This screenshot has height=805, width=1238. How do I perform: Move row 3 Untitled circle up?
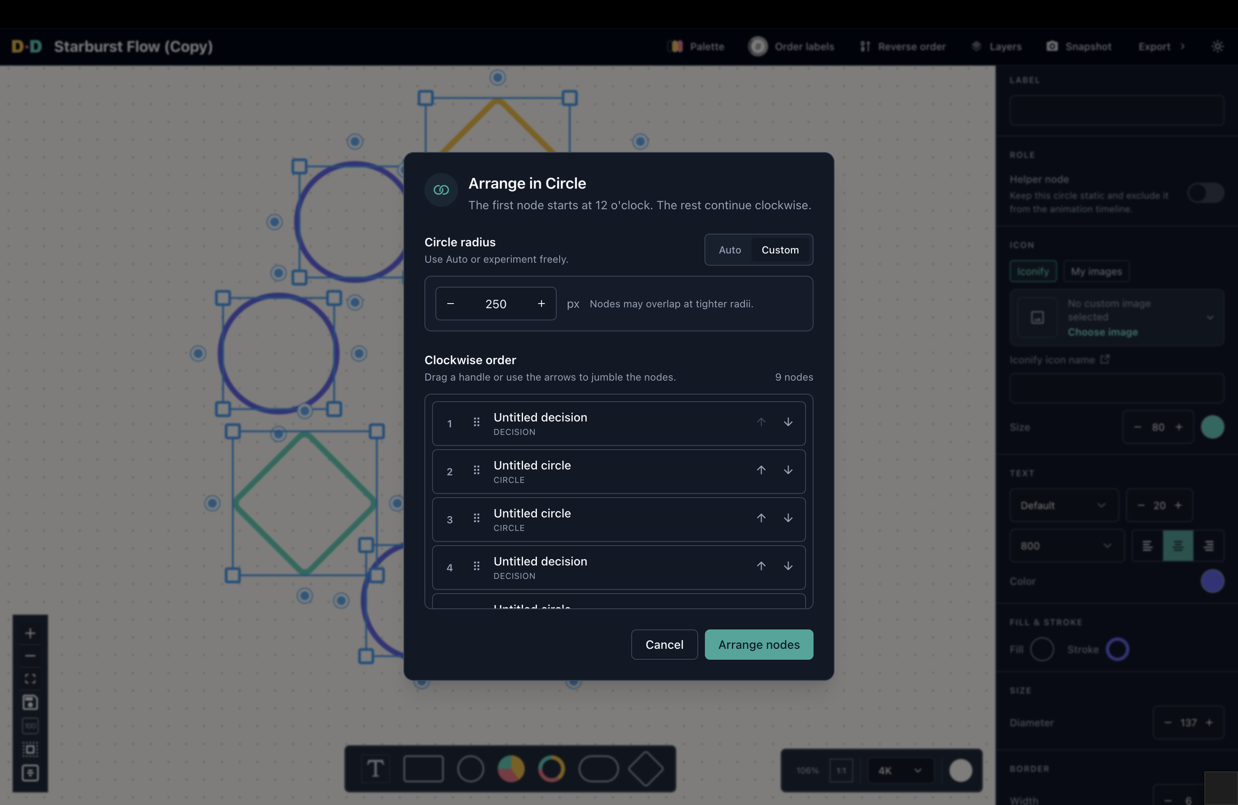pyautogui.click(x=761, y=518)
